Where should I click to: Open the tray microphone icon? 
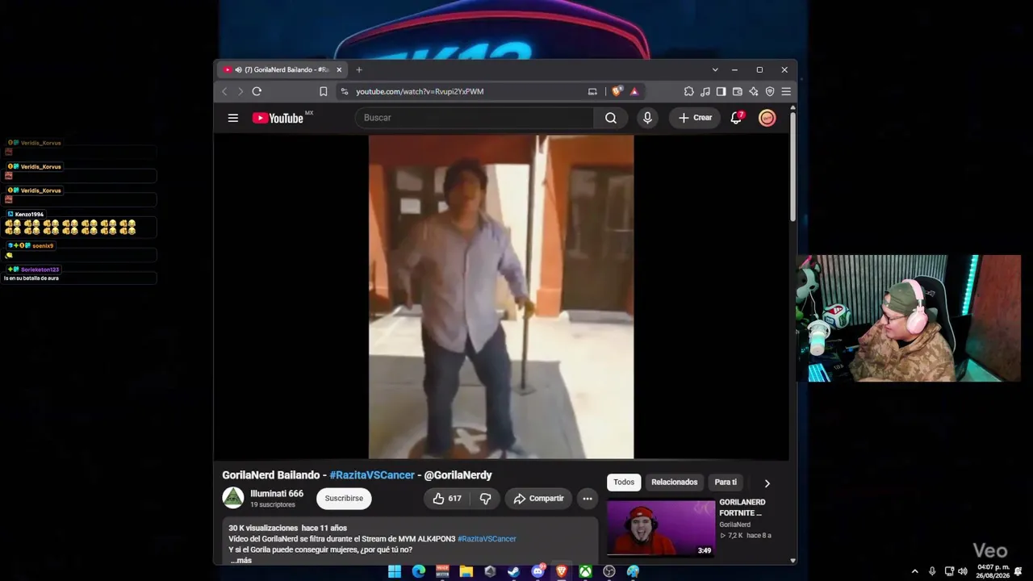pos(932,571)
